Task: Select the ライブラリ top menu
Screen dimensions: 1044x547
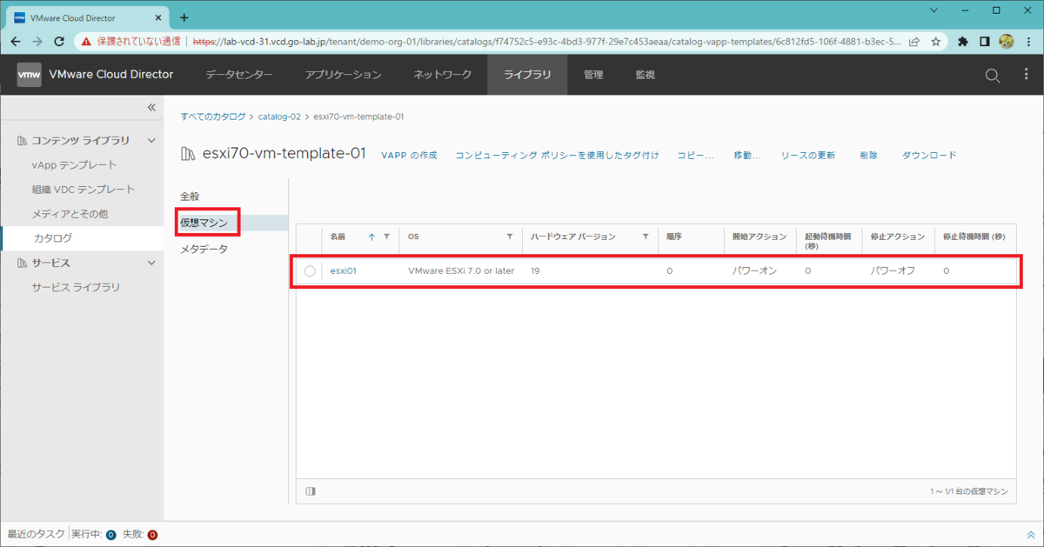Action: coord(527,75)
